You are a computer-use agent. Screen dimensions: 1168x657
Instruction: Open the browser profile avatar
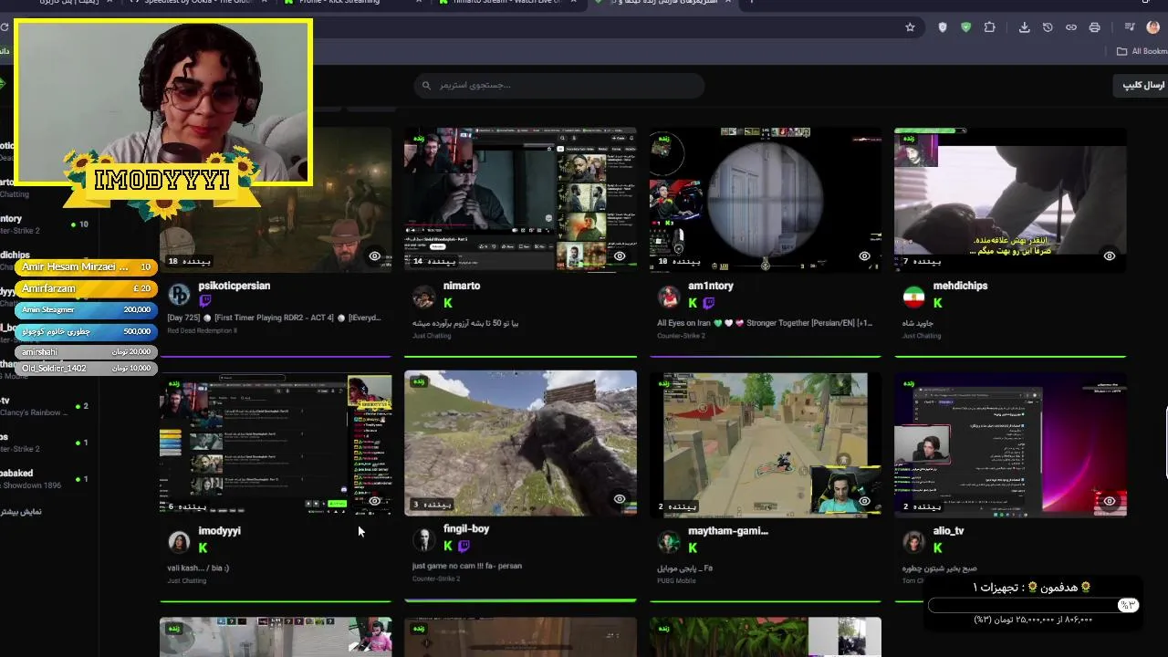(1152, 27)
